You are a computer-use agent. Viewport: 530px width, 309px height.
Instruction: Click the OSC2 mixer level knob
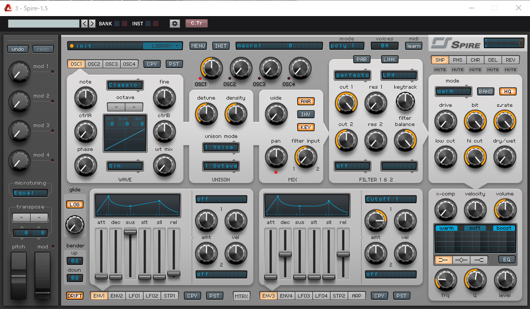(x=241, y=68)
